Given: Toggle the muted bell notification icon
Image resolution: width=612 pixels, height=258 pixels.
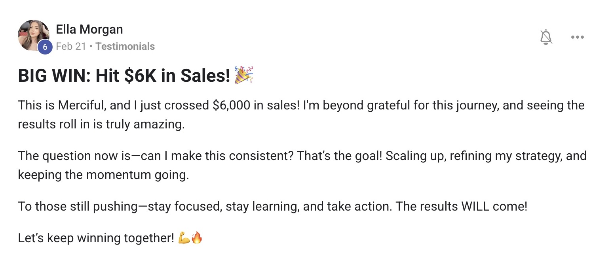Looking at the screenshot, I should point(546,38).
